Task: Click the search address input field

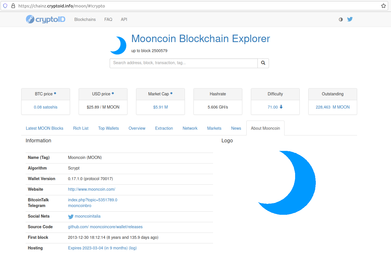Action: (x=184, y=63)
